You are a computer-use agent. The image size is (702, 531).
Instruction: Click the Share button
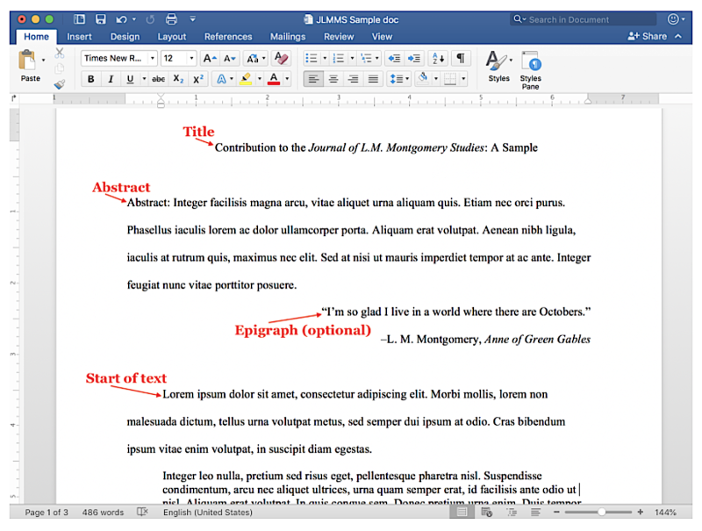[648, 36]
